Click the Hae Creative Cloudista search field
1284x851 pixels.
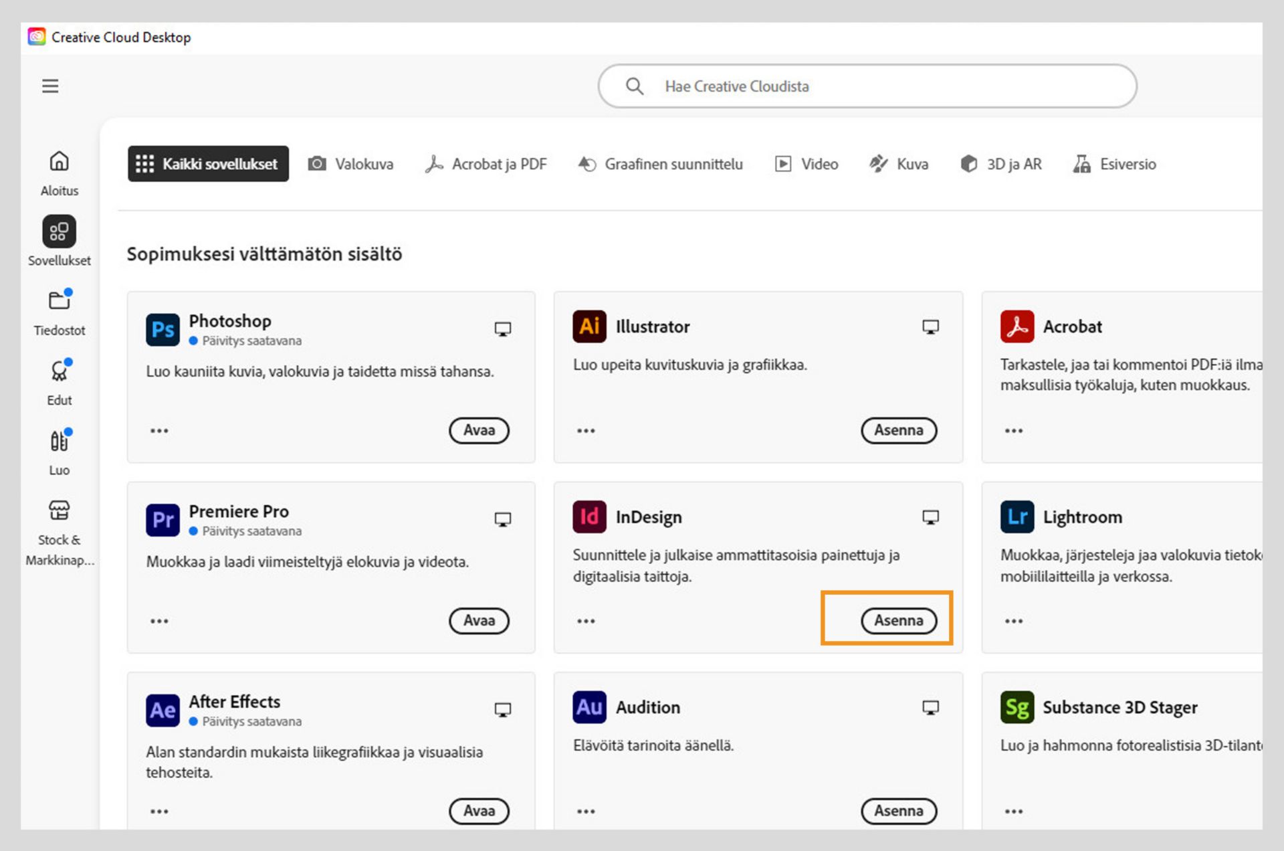(x=867, y=86)
